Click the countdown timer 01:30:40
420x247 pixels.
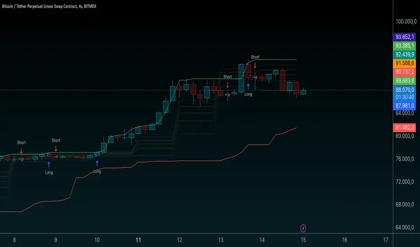coord(405,97)
